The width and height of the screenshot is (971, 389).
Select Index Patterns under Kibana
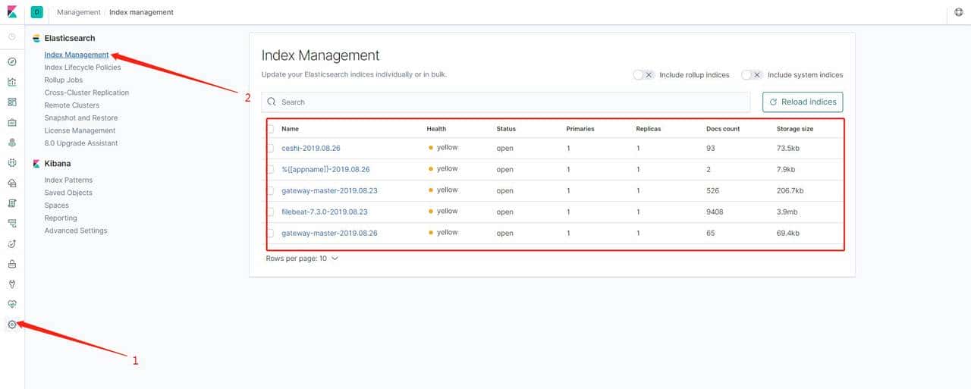[x=68, y=180]
